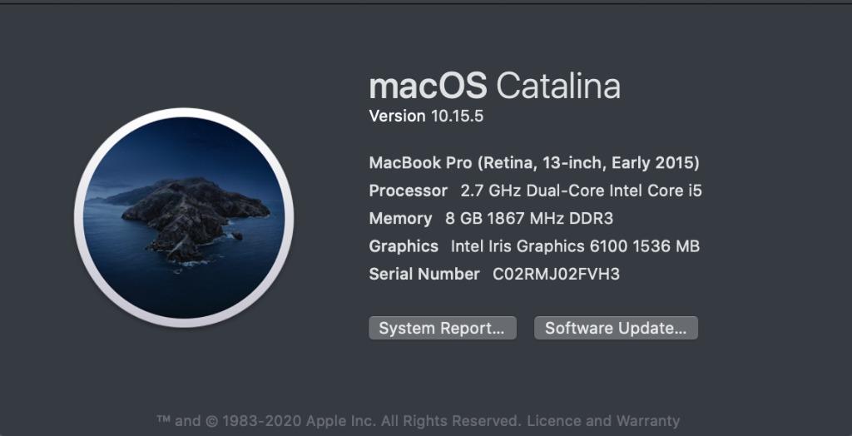Select the serial number C02RMJ02FVH3
The image size is (852, 436).
point(556,274)
